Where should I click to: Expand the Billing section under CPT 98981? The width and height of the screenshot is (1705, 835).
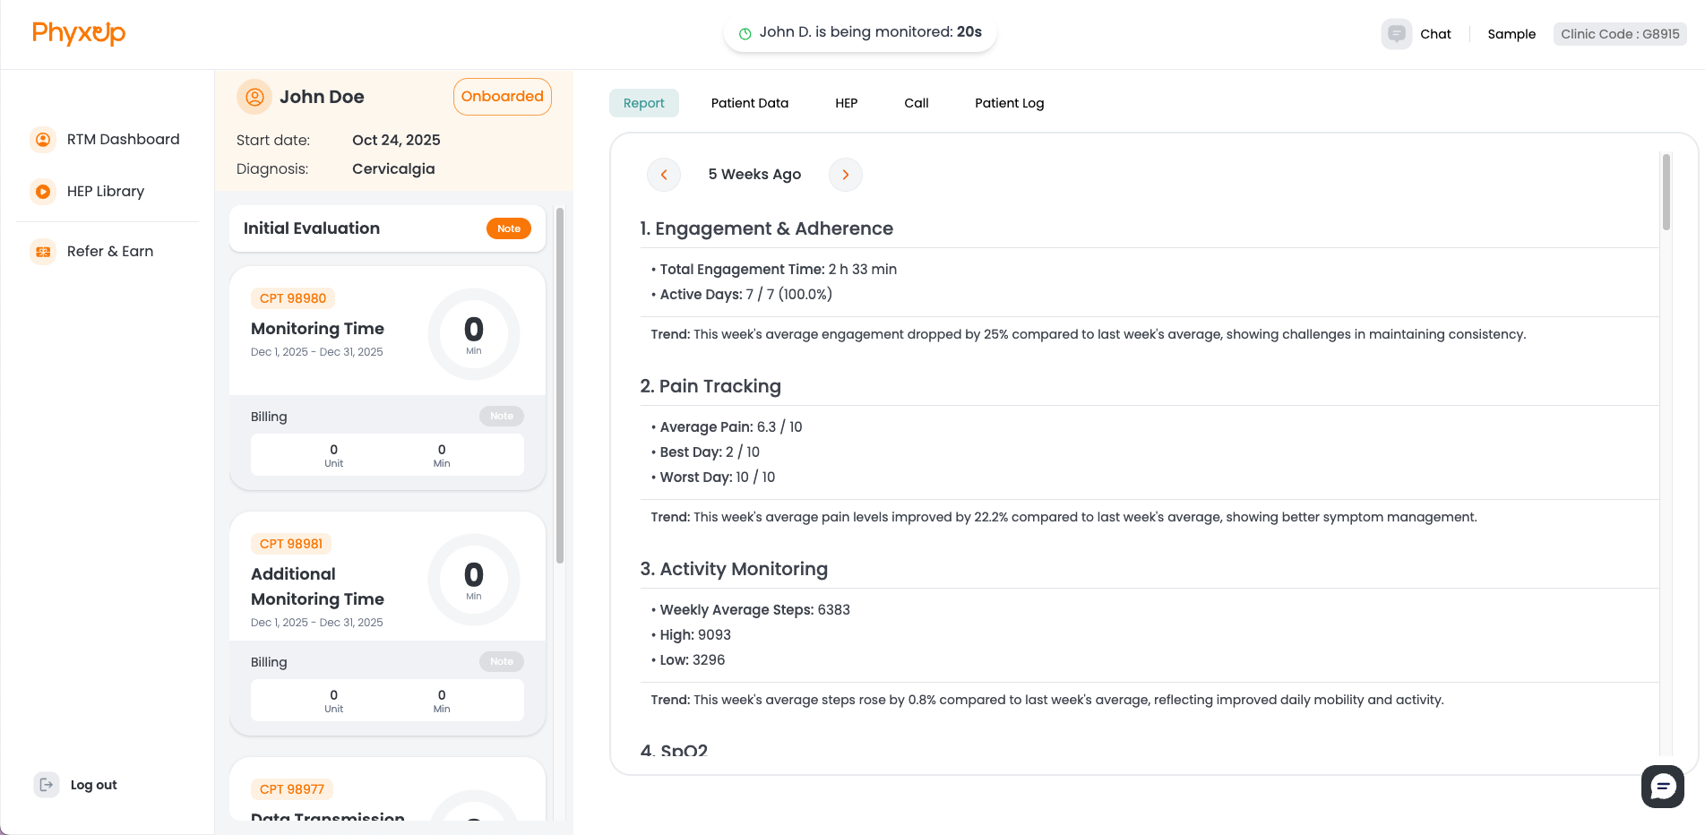click(x=501, y=661)
